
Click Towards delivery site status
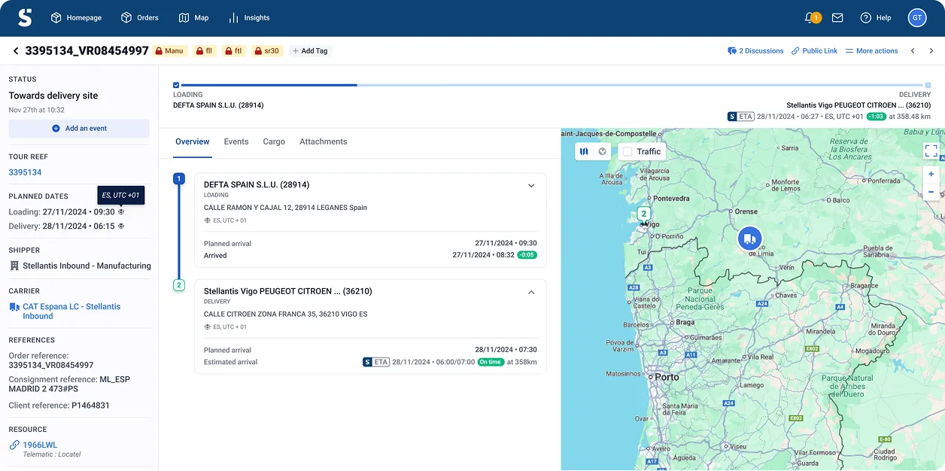click(53, 96)
